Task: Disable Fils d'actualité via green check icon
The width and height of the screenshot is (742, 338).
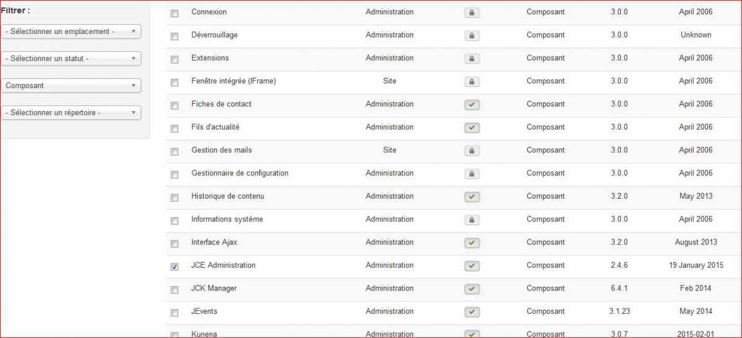Action: pyautogui.click(x=472, y=128)
